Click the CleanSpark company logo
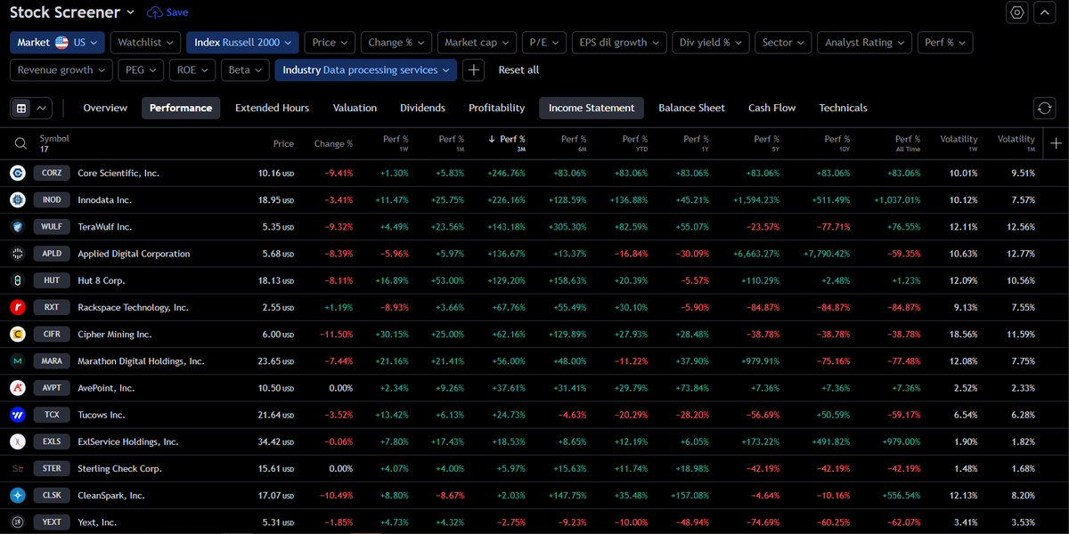 (17, 495)
